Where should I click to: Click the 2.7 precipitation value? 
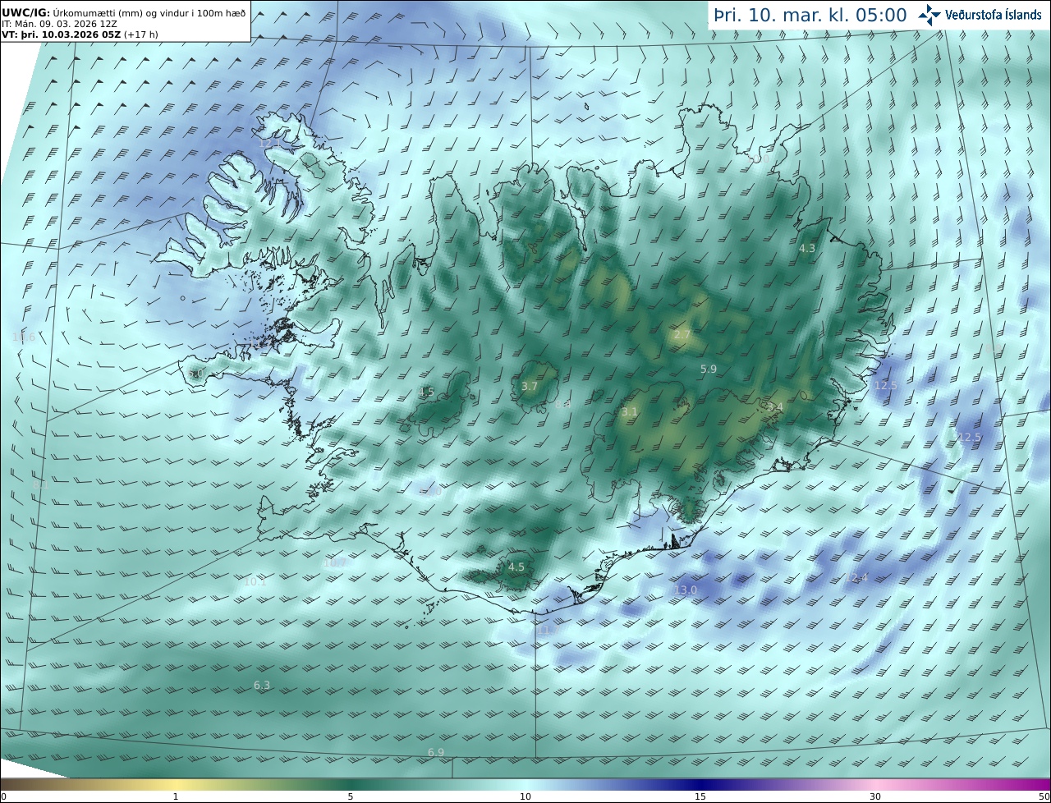682,335
